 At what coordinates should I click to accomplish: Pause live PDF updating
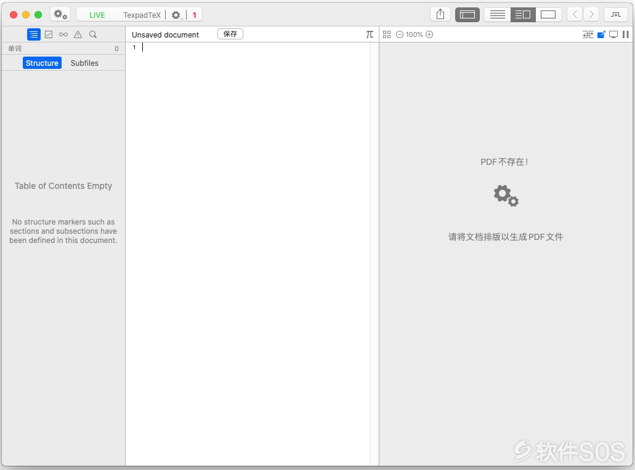click(626, 34)
